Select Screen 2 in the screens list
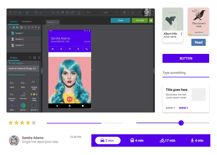Screen dimensions: 217x155 24,39
